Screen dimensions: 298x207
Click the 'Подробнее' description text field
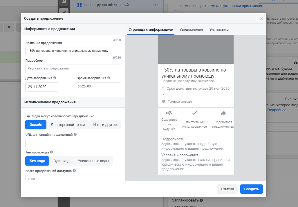coord(73,69)
